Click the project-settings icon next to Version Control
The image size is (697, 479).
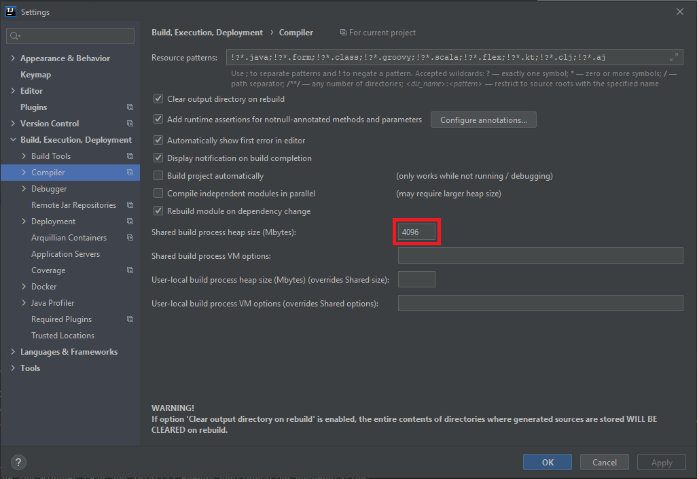pos(129,123)
